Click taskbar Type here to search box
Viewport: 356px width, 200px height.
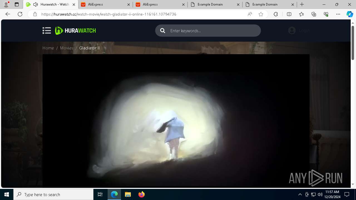click(53, 194)
